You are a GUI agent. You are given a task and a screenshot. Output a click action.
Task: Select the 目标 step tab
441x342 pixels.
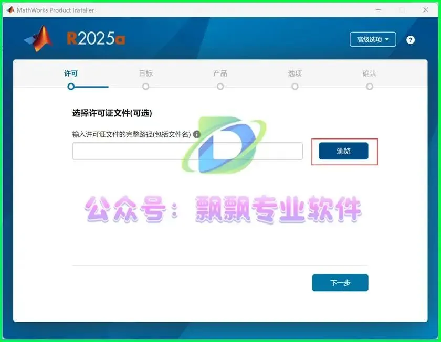(x=146, y=73)
